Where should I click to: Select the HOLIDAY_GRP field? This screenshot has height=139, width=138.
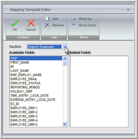coord(36,91)
